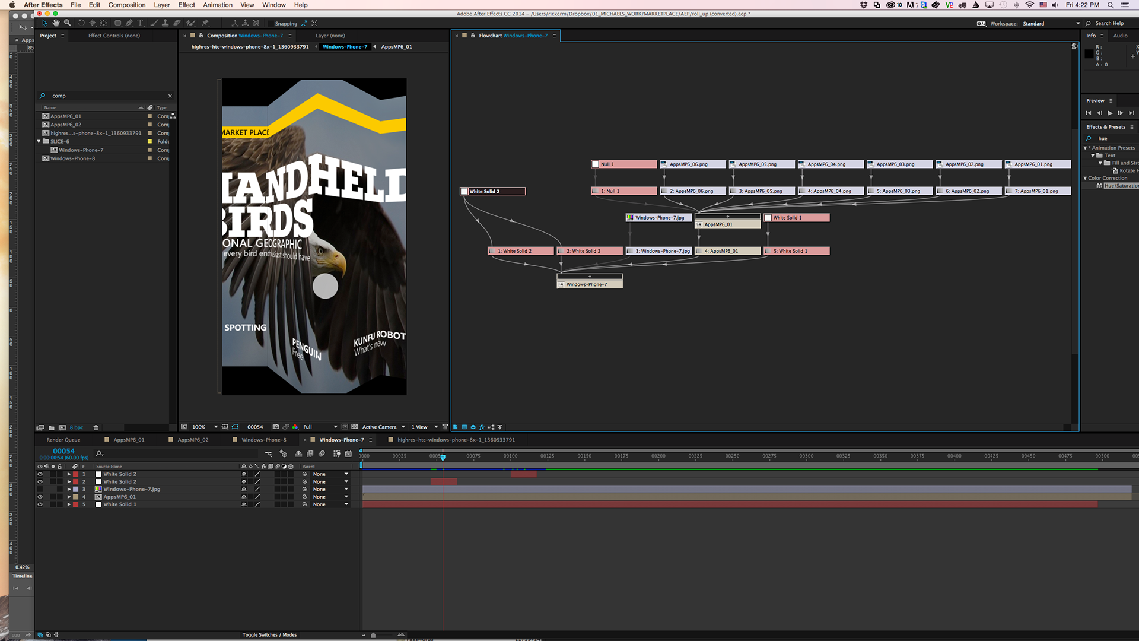
Task: Toggle the transparency grid in viewer
Action: click(x=355, y=427)
